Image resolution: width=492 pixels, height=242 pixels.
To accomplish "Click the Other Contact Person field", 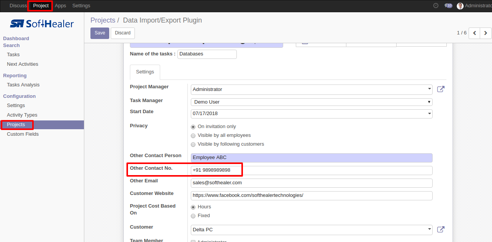I will tap(312, 158).
